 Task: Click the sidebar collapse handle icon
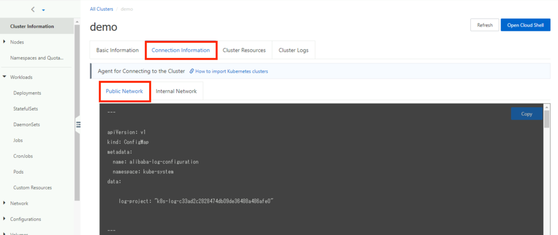point(78,124)
